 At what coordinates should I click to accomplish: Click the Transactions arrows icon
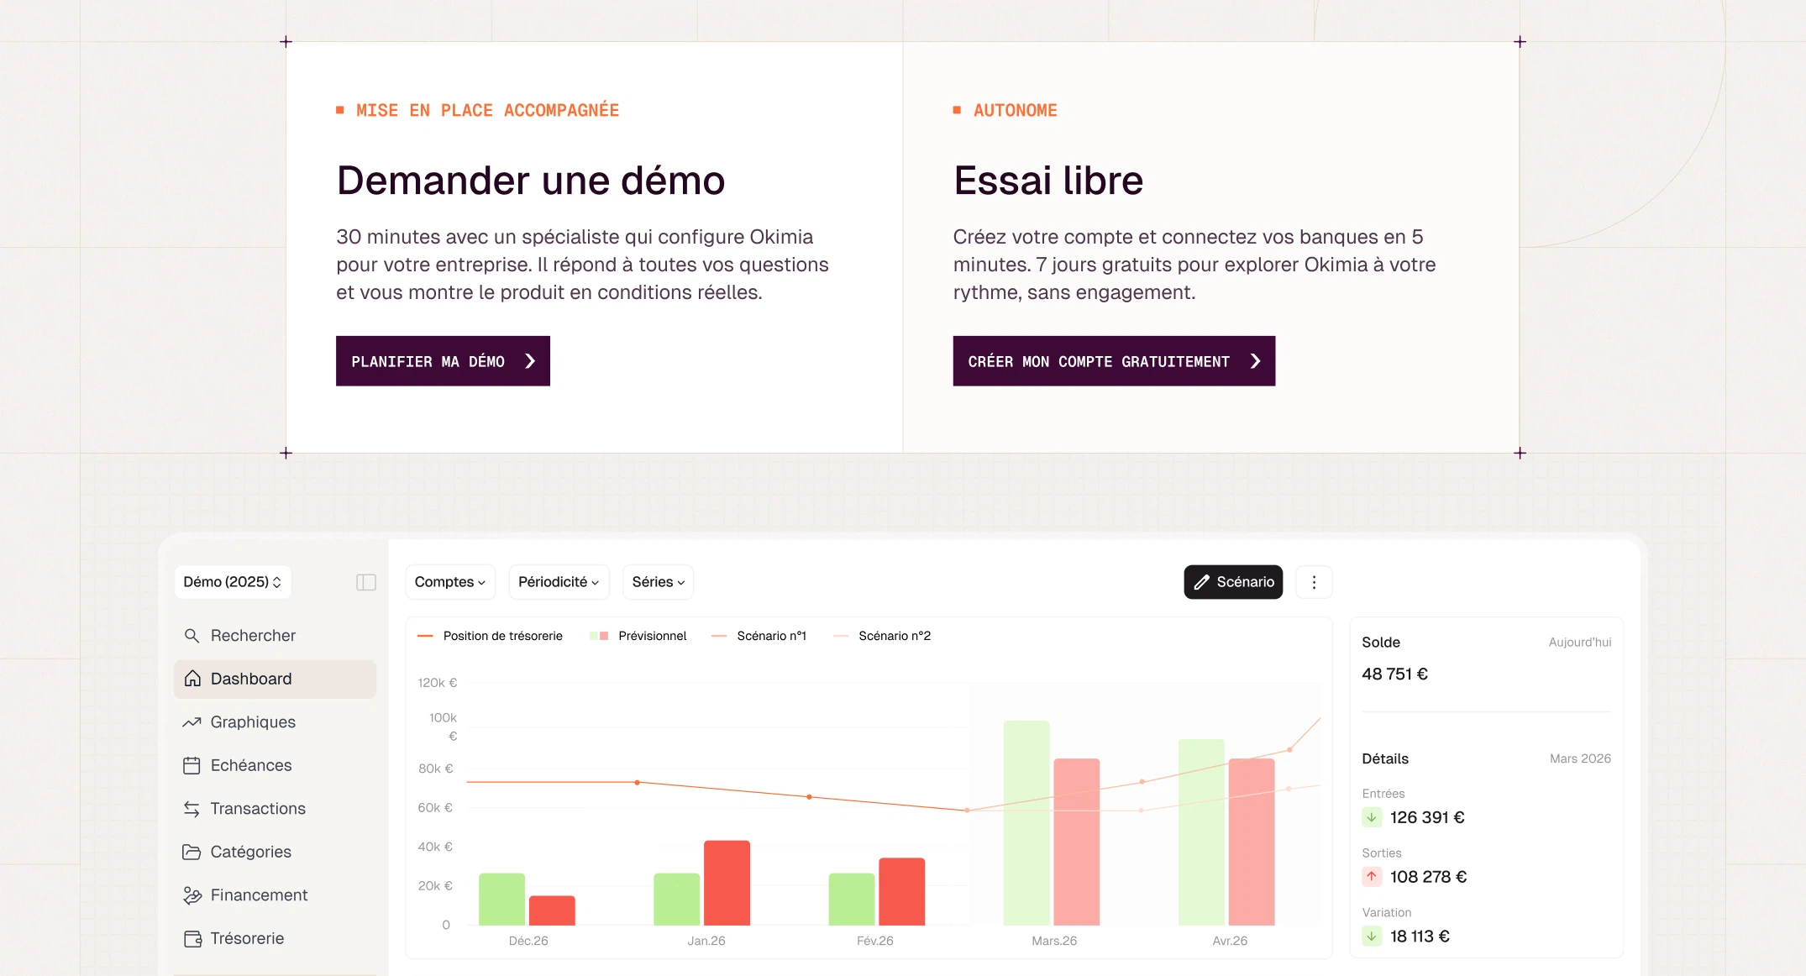[x=192, y=809]
